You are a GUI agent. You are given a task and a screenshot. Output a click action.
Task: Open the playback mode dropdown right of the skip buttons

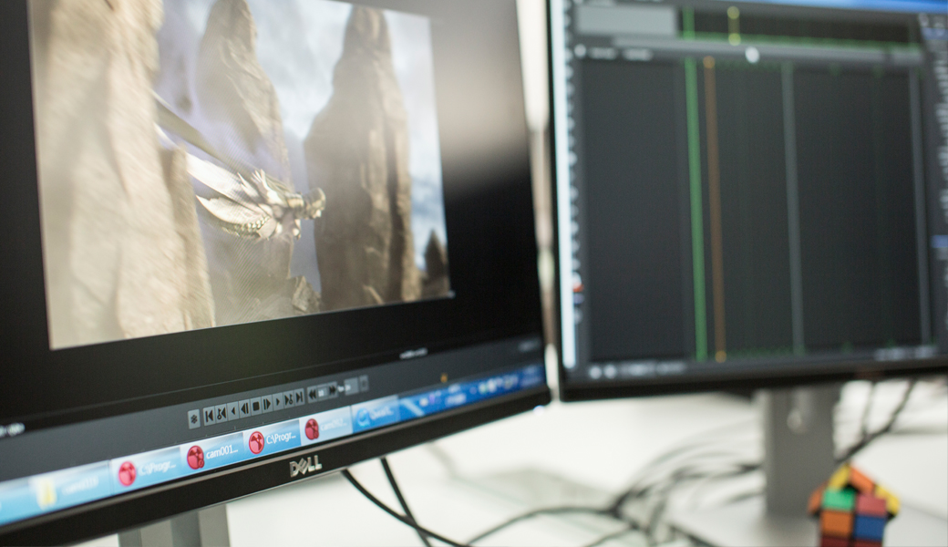click(x=351, y=387)
